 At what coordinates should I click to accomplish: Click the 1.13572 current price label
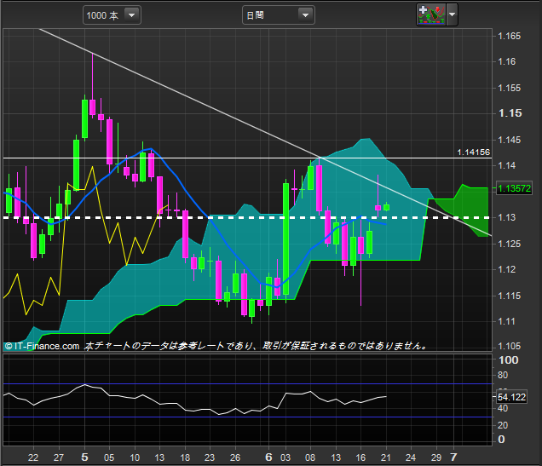[x=514, y=188]
